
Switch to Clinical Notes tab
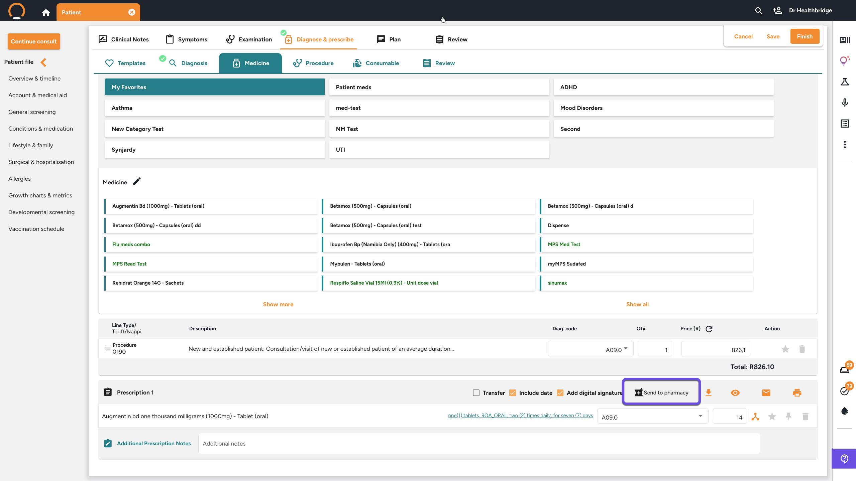[x=124, y=39]
